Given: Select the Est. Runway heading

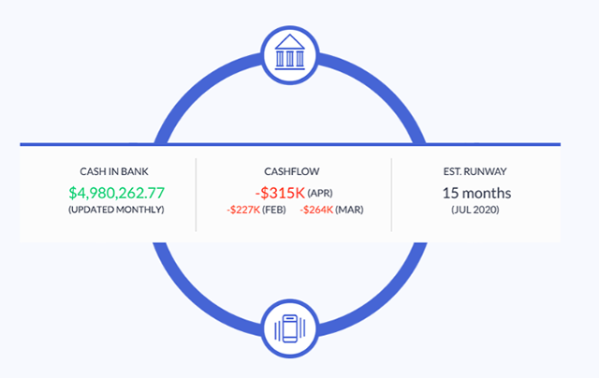Looking at the screenshot, I should tap(476, 171).
